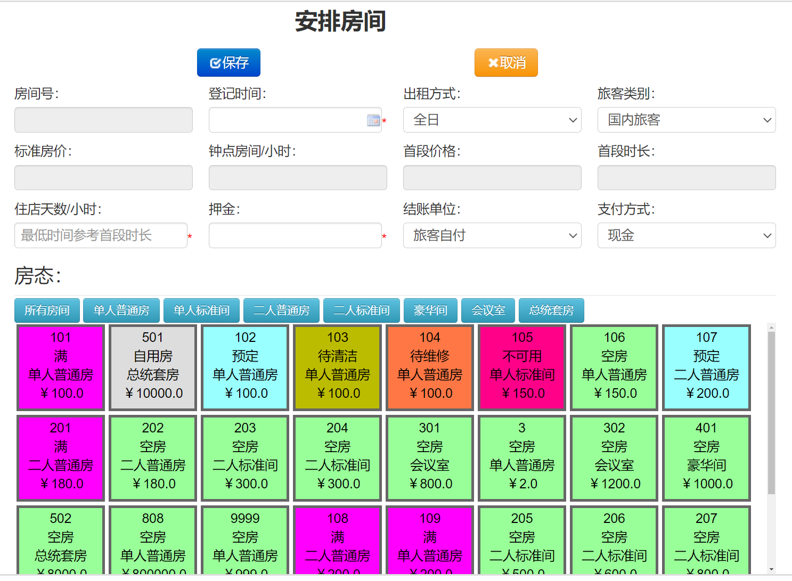Select the 单人普通房 filter
The height and width of the screenshot is (581, 792).
tap(121, 310)
